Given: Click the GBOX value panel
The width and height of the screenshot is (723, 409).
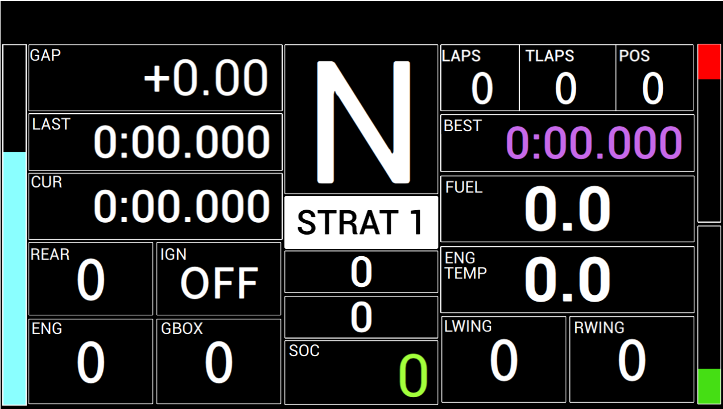Looking at the screenshot, I should [219, 361].
